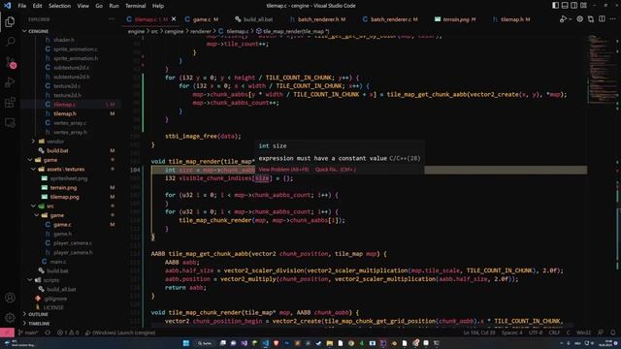
Task: Collapse the assets\textures folder
Action: (65, 169)
